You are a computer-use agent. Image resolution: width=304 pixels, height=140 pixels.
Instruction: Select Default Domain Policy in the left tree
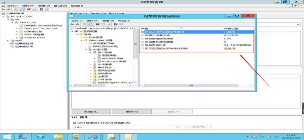pos(43,25)
